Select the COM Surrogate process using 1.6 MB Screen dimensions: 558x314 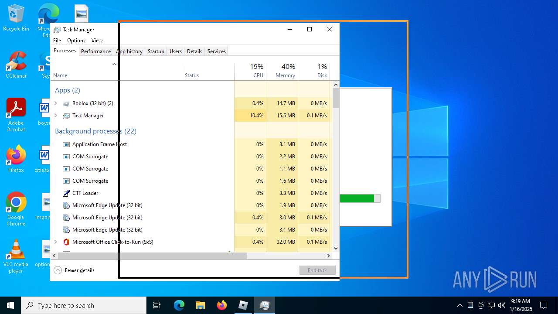click(190, 181)
